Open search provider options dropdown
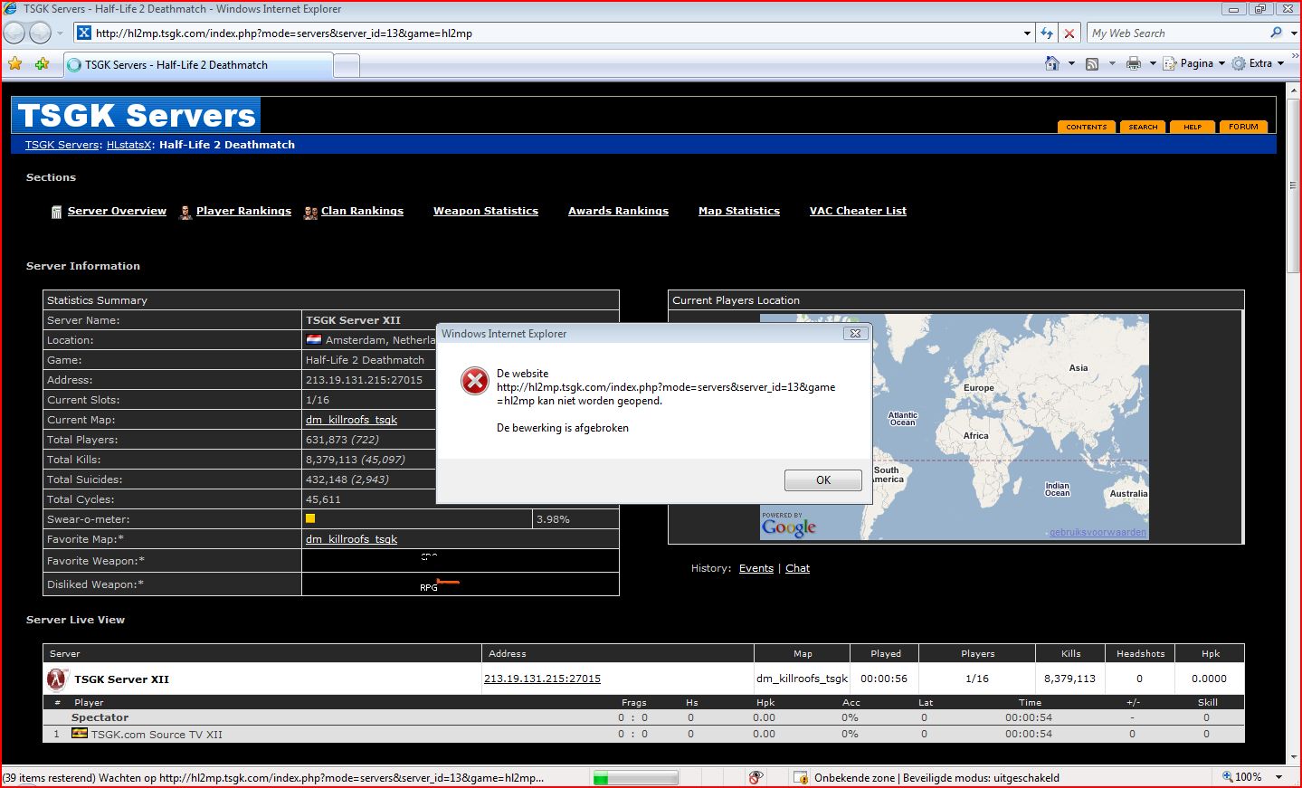1302x788 pixels. 1293,33
